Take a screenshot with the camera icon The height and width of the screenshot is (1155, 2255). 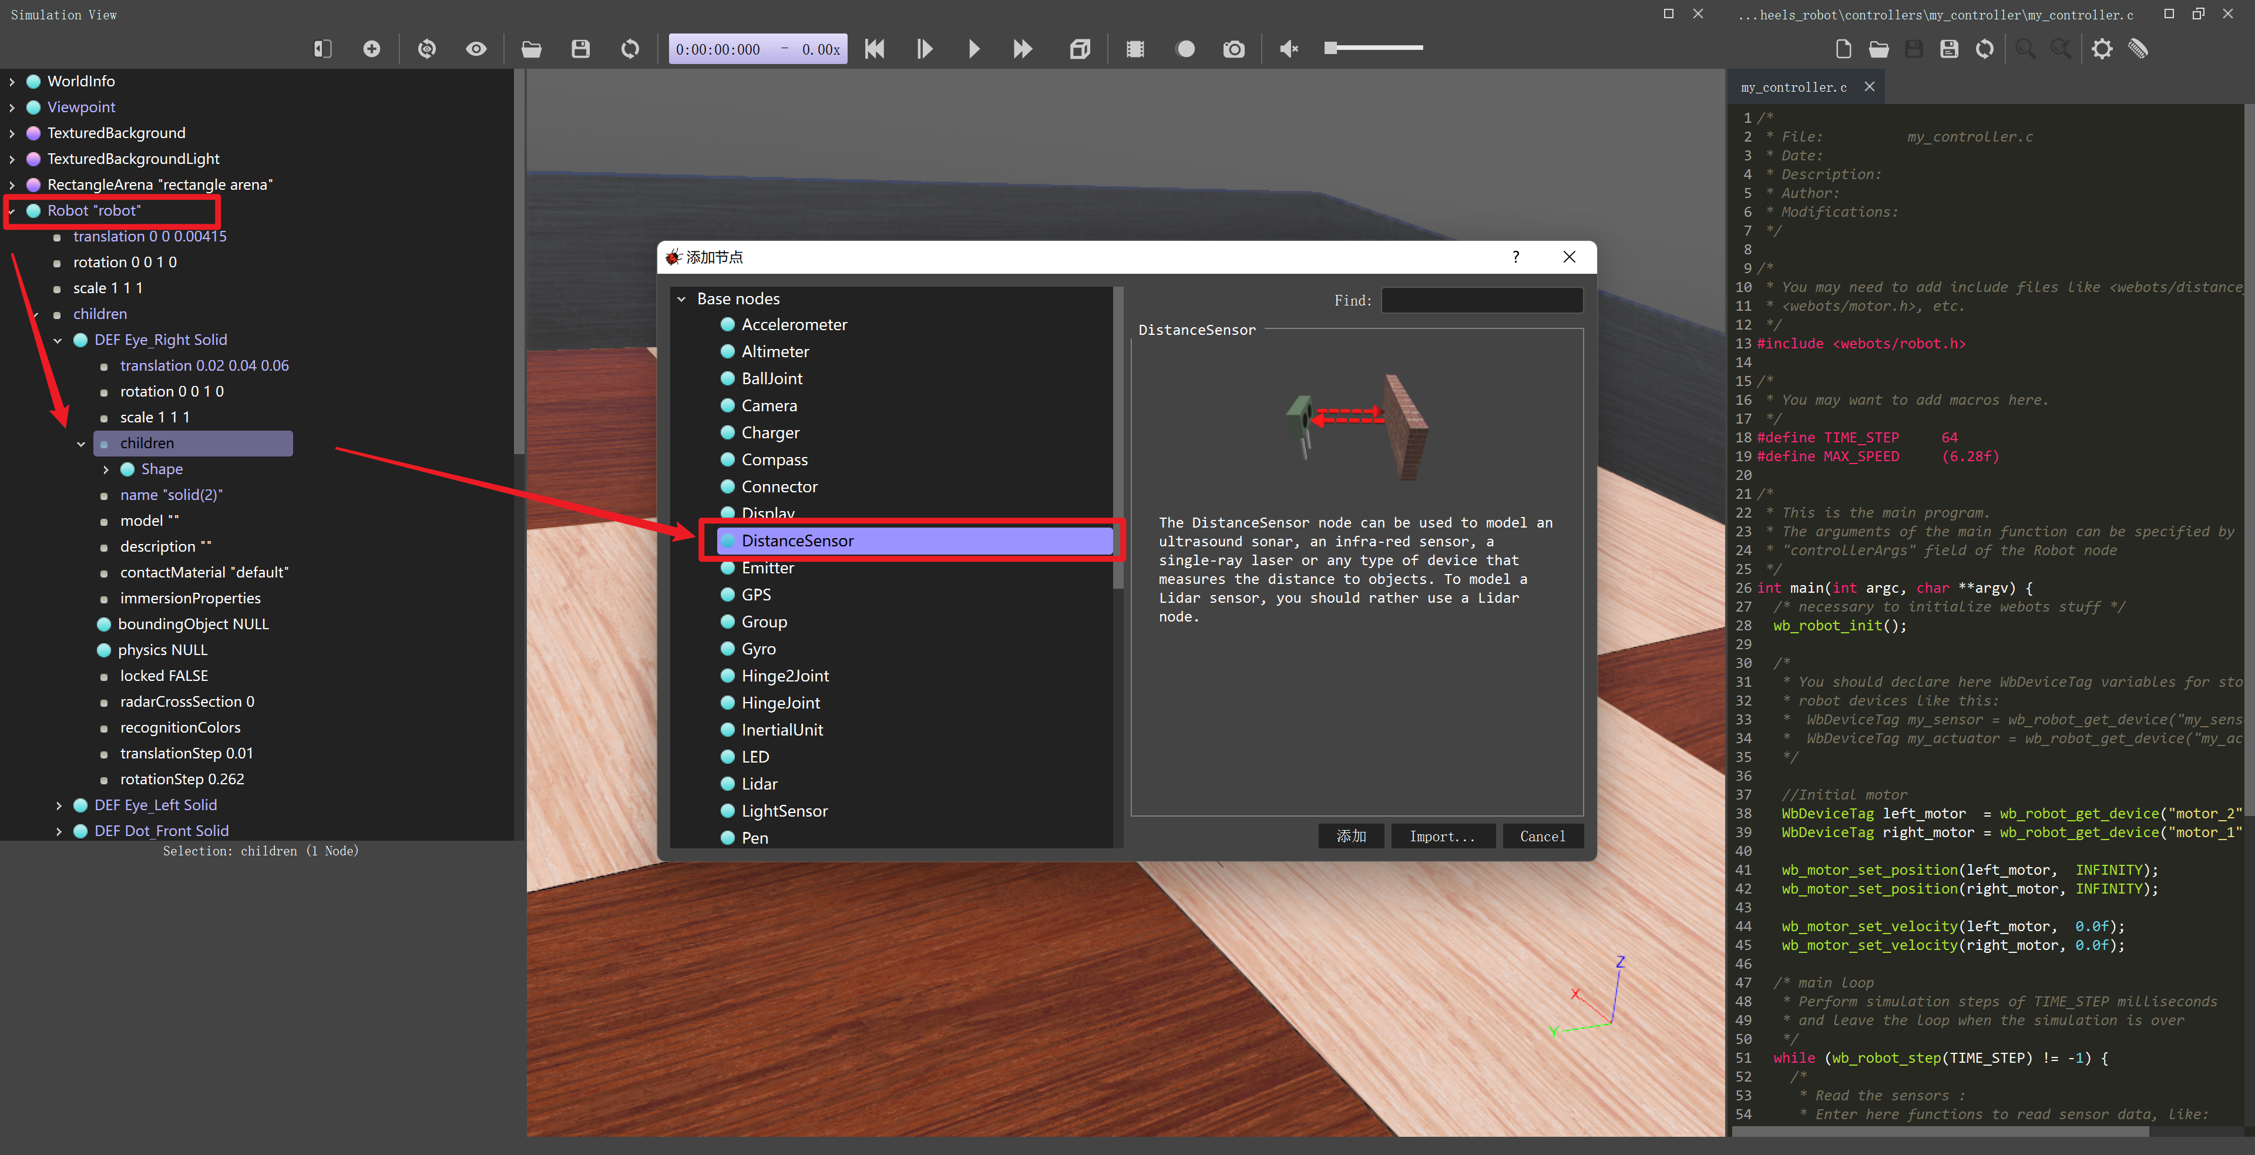[x=1234, y=49]
